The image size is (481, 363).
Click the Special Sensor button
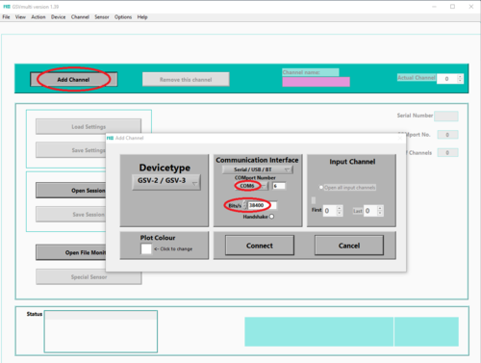(x=89, y=276)
